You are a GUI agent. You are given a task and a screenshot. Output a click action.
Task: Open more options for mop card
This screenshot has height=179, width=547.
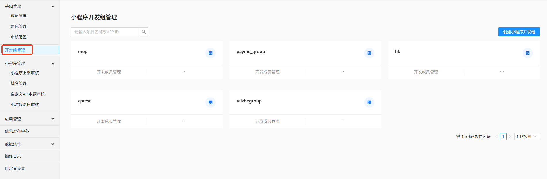point(185,72)
